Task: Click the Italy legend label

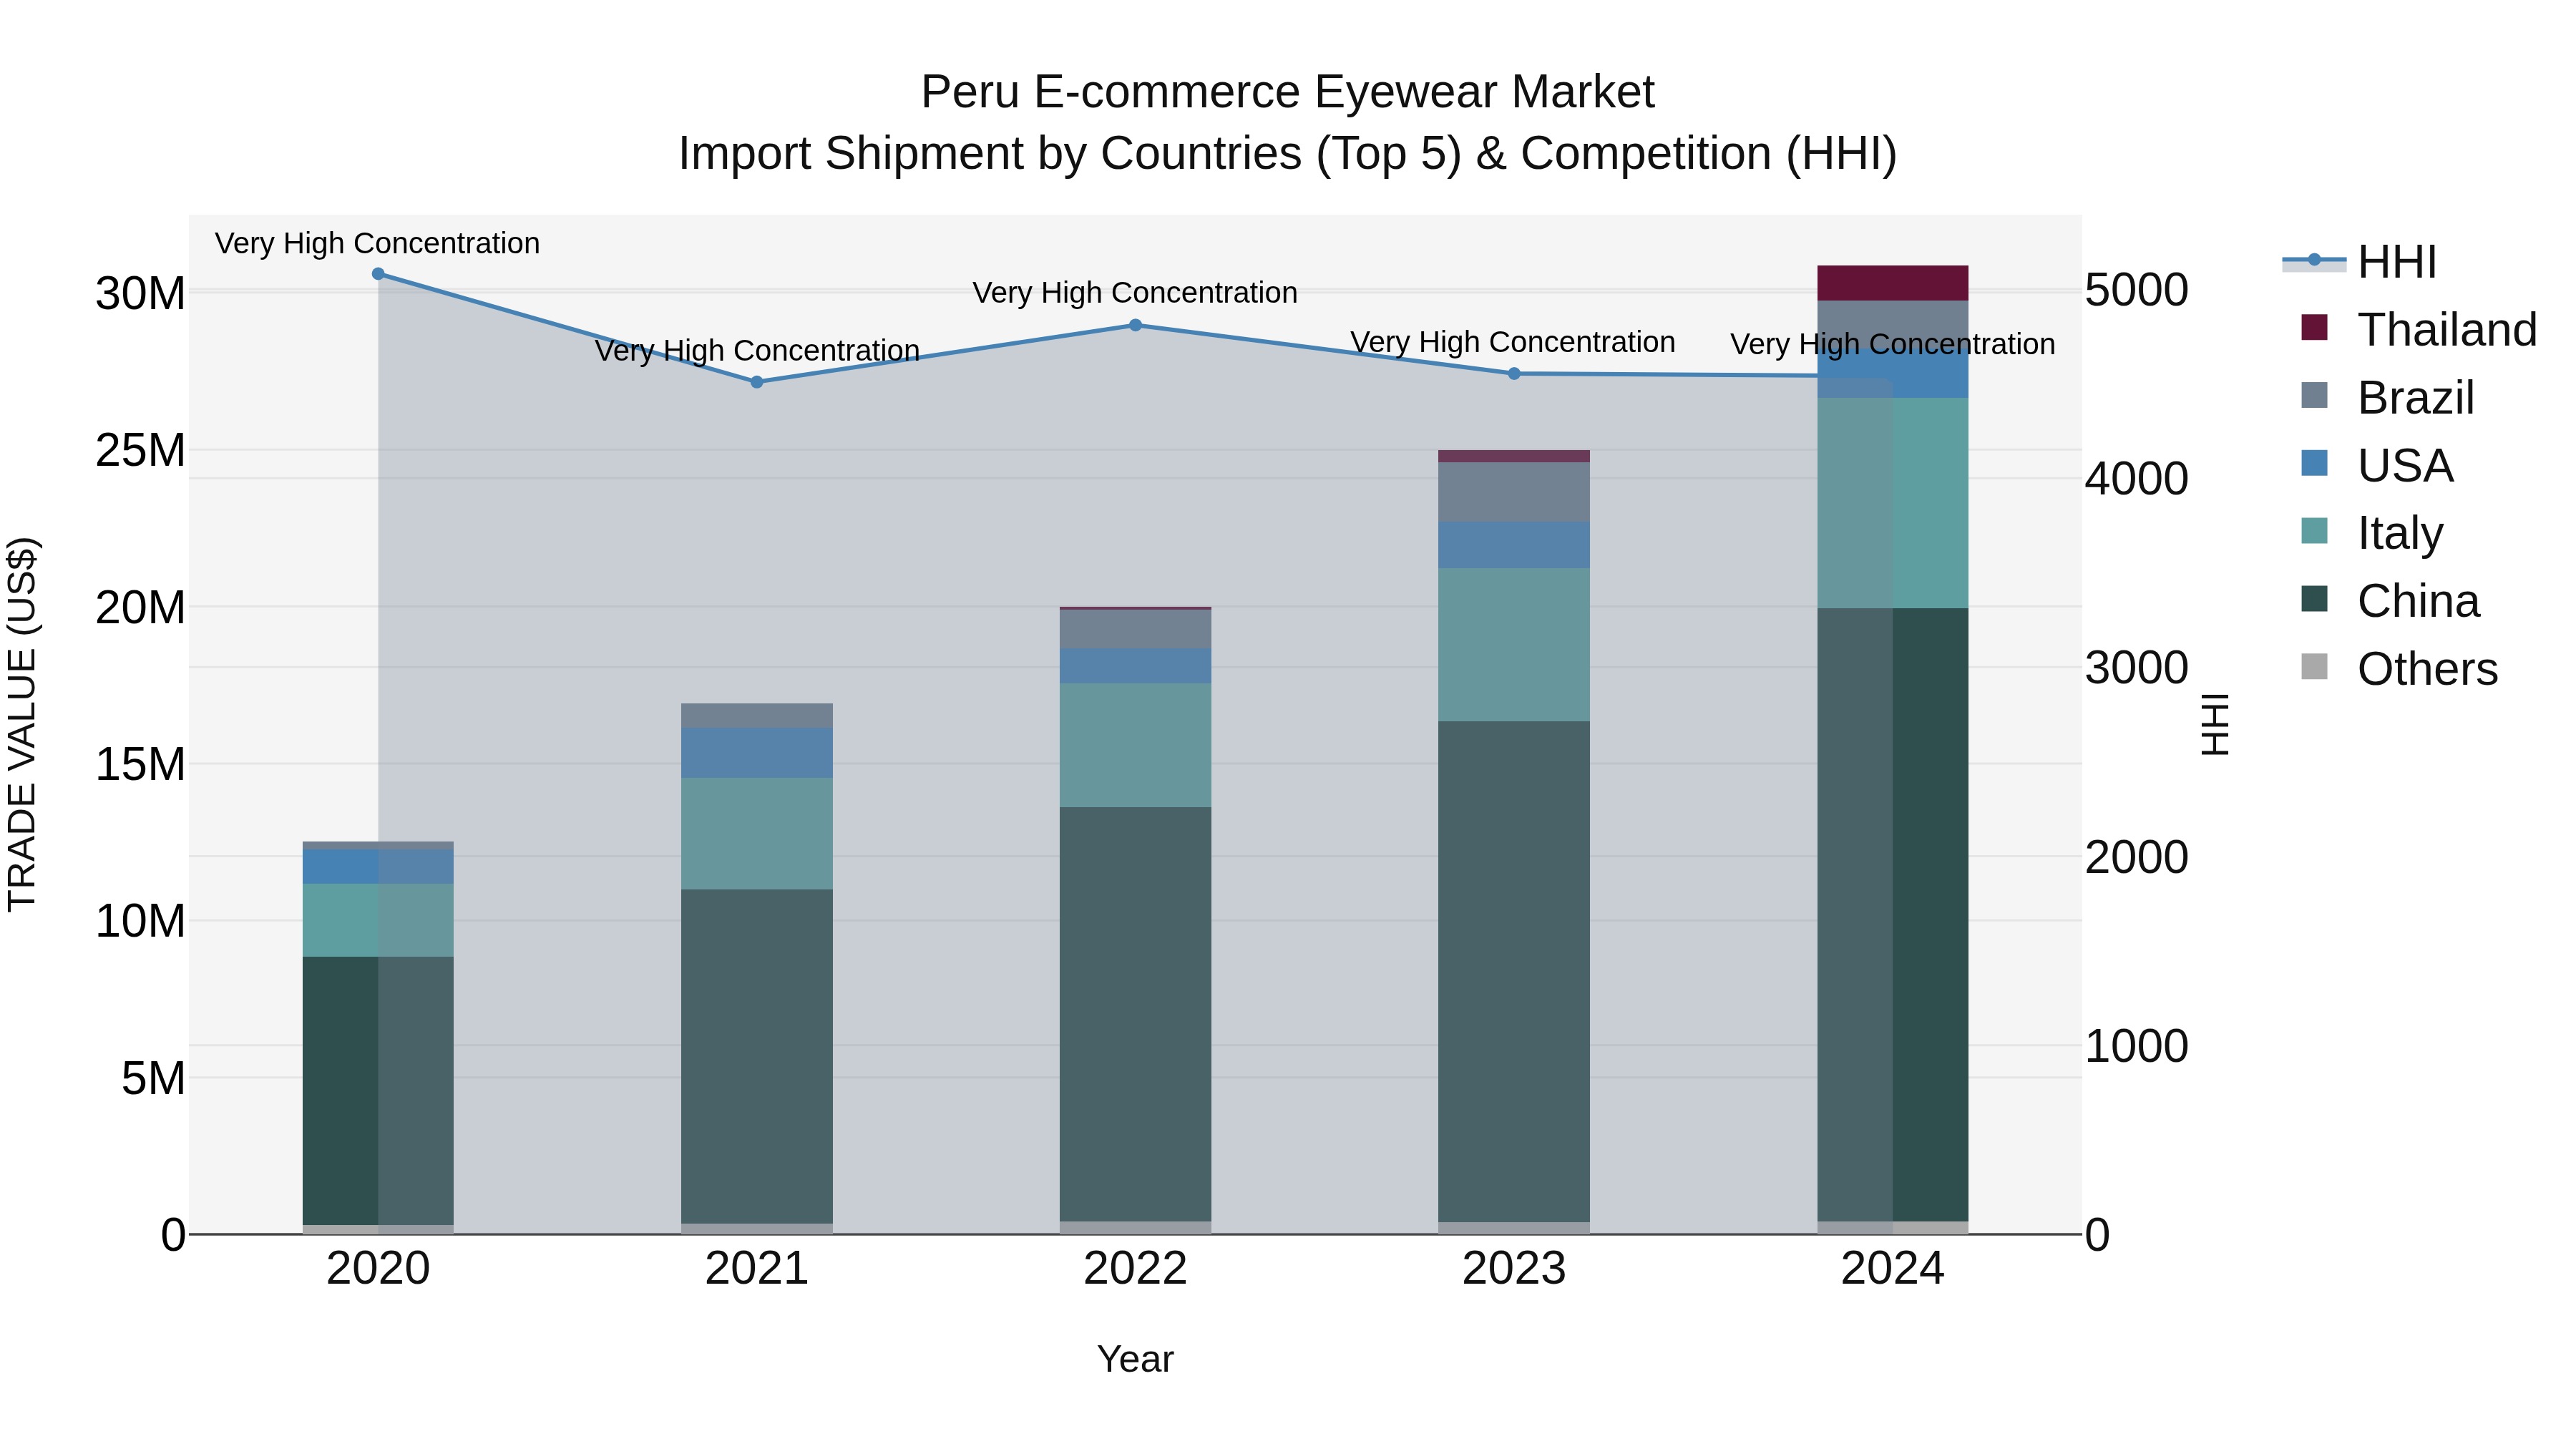Action: tap(2400, 533)
